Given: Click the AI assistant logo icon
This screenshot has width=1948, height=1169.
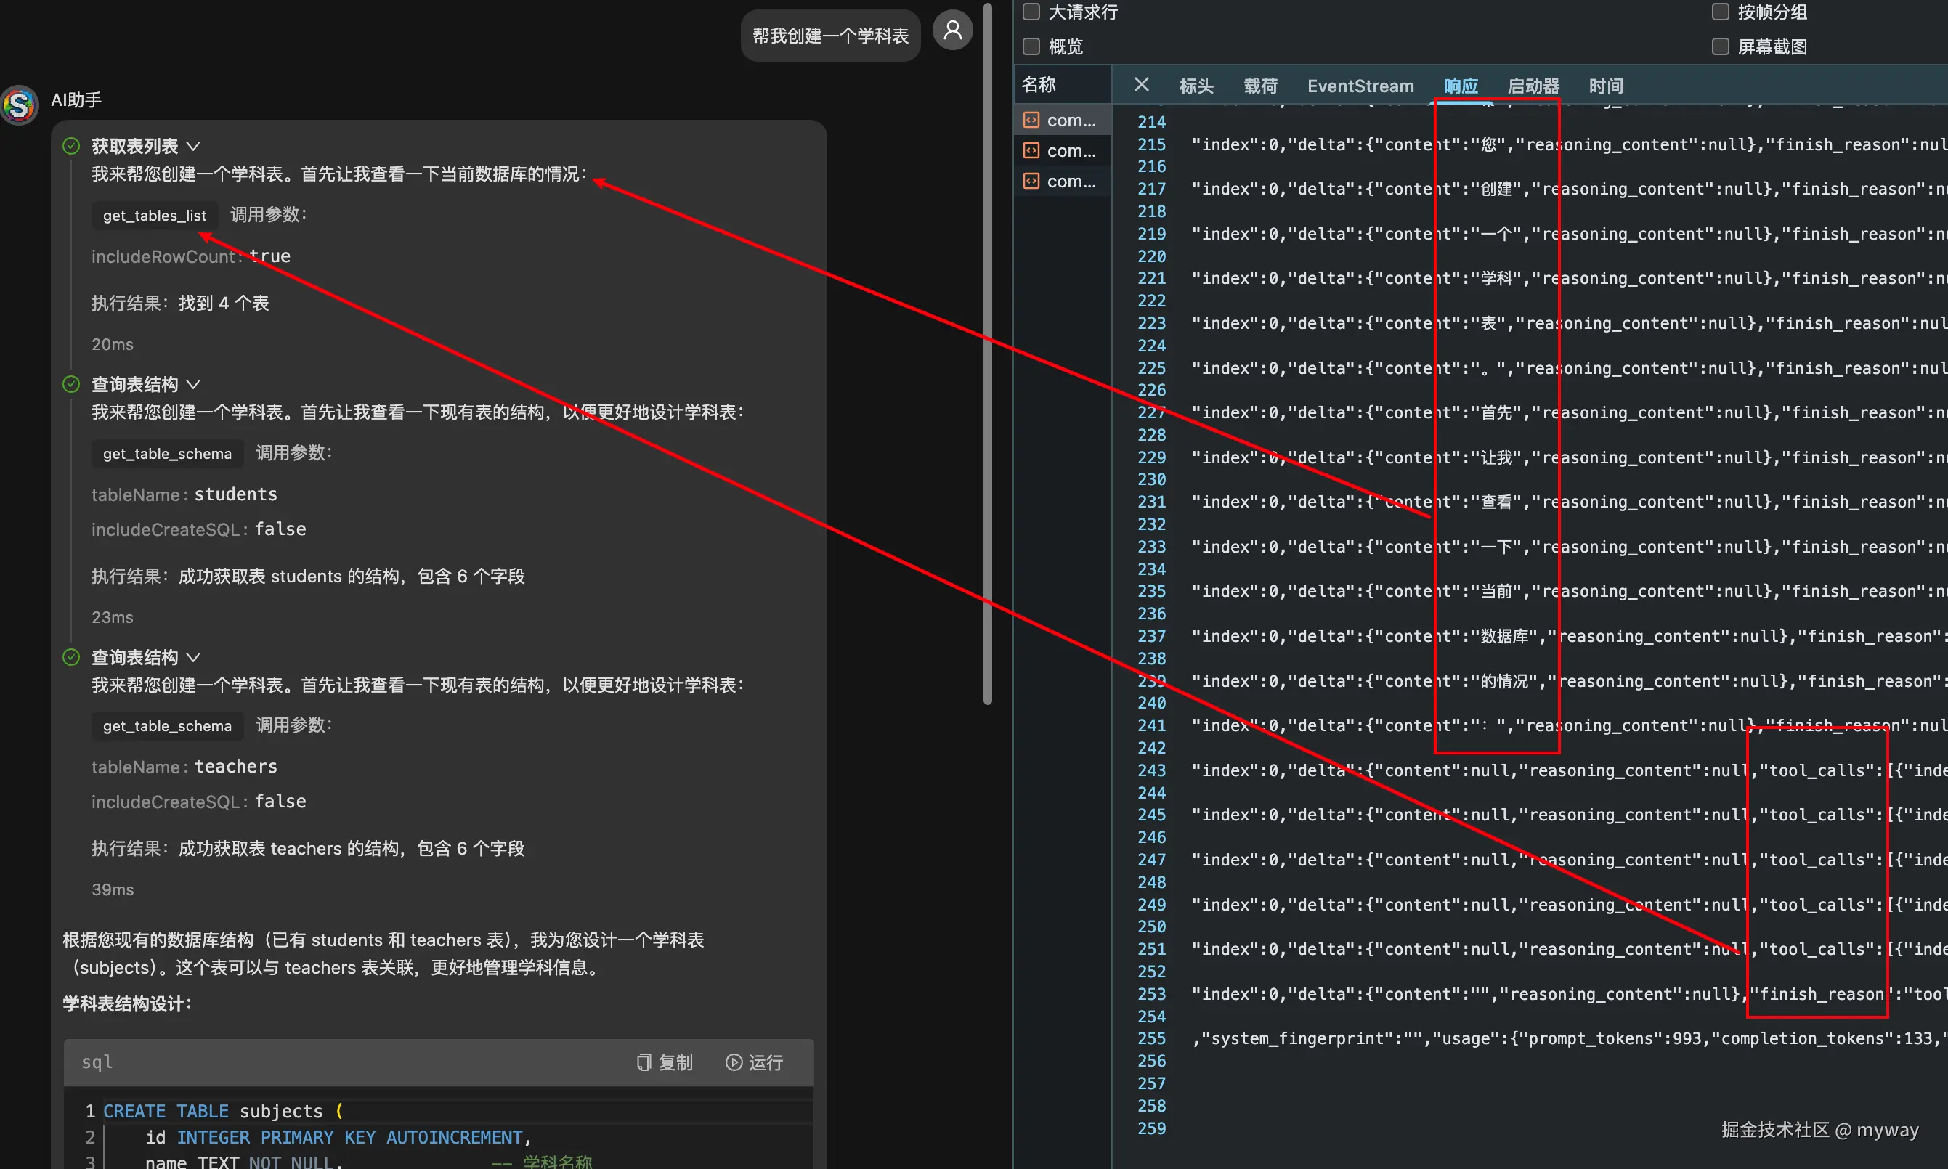Looking at the screenshot, I should tap(20, 104).
